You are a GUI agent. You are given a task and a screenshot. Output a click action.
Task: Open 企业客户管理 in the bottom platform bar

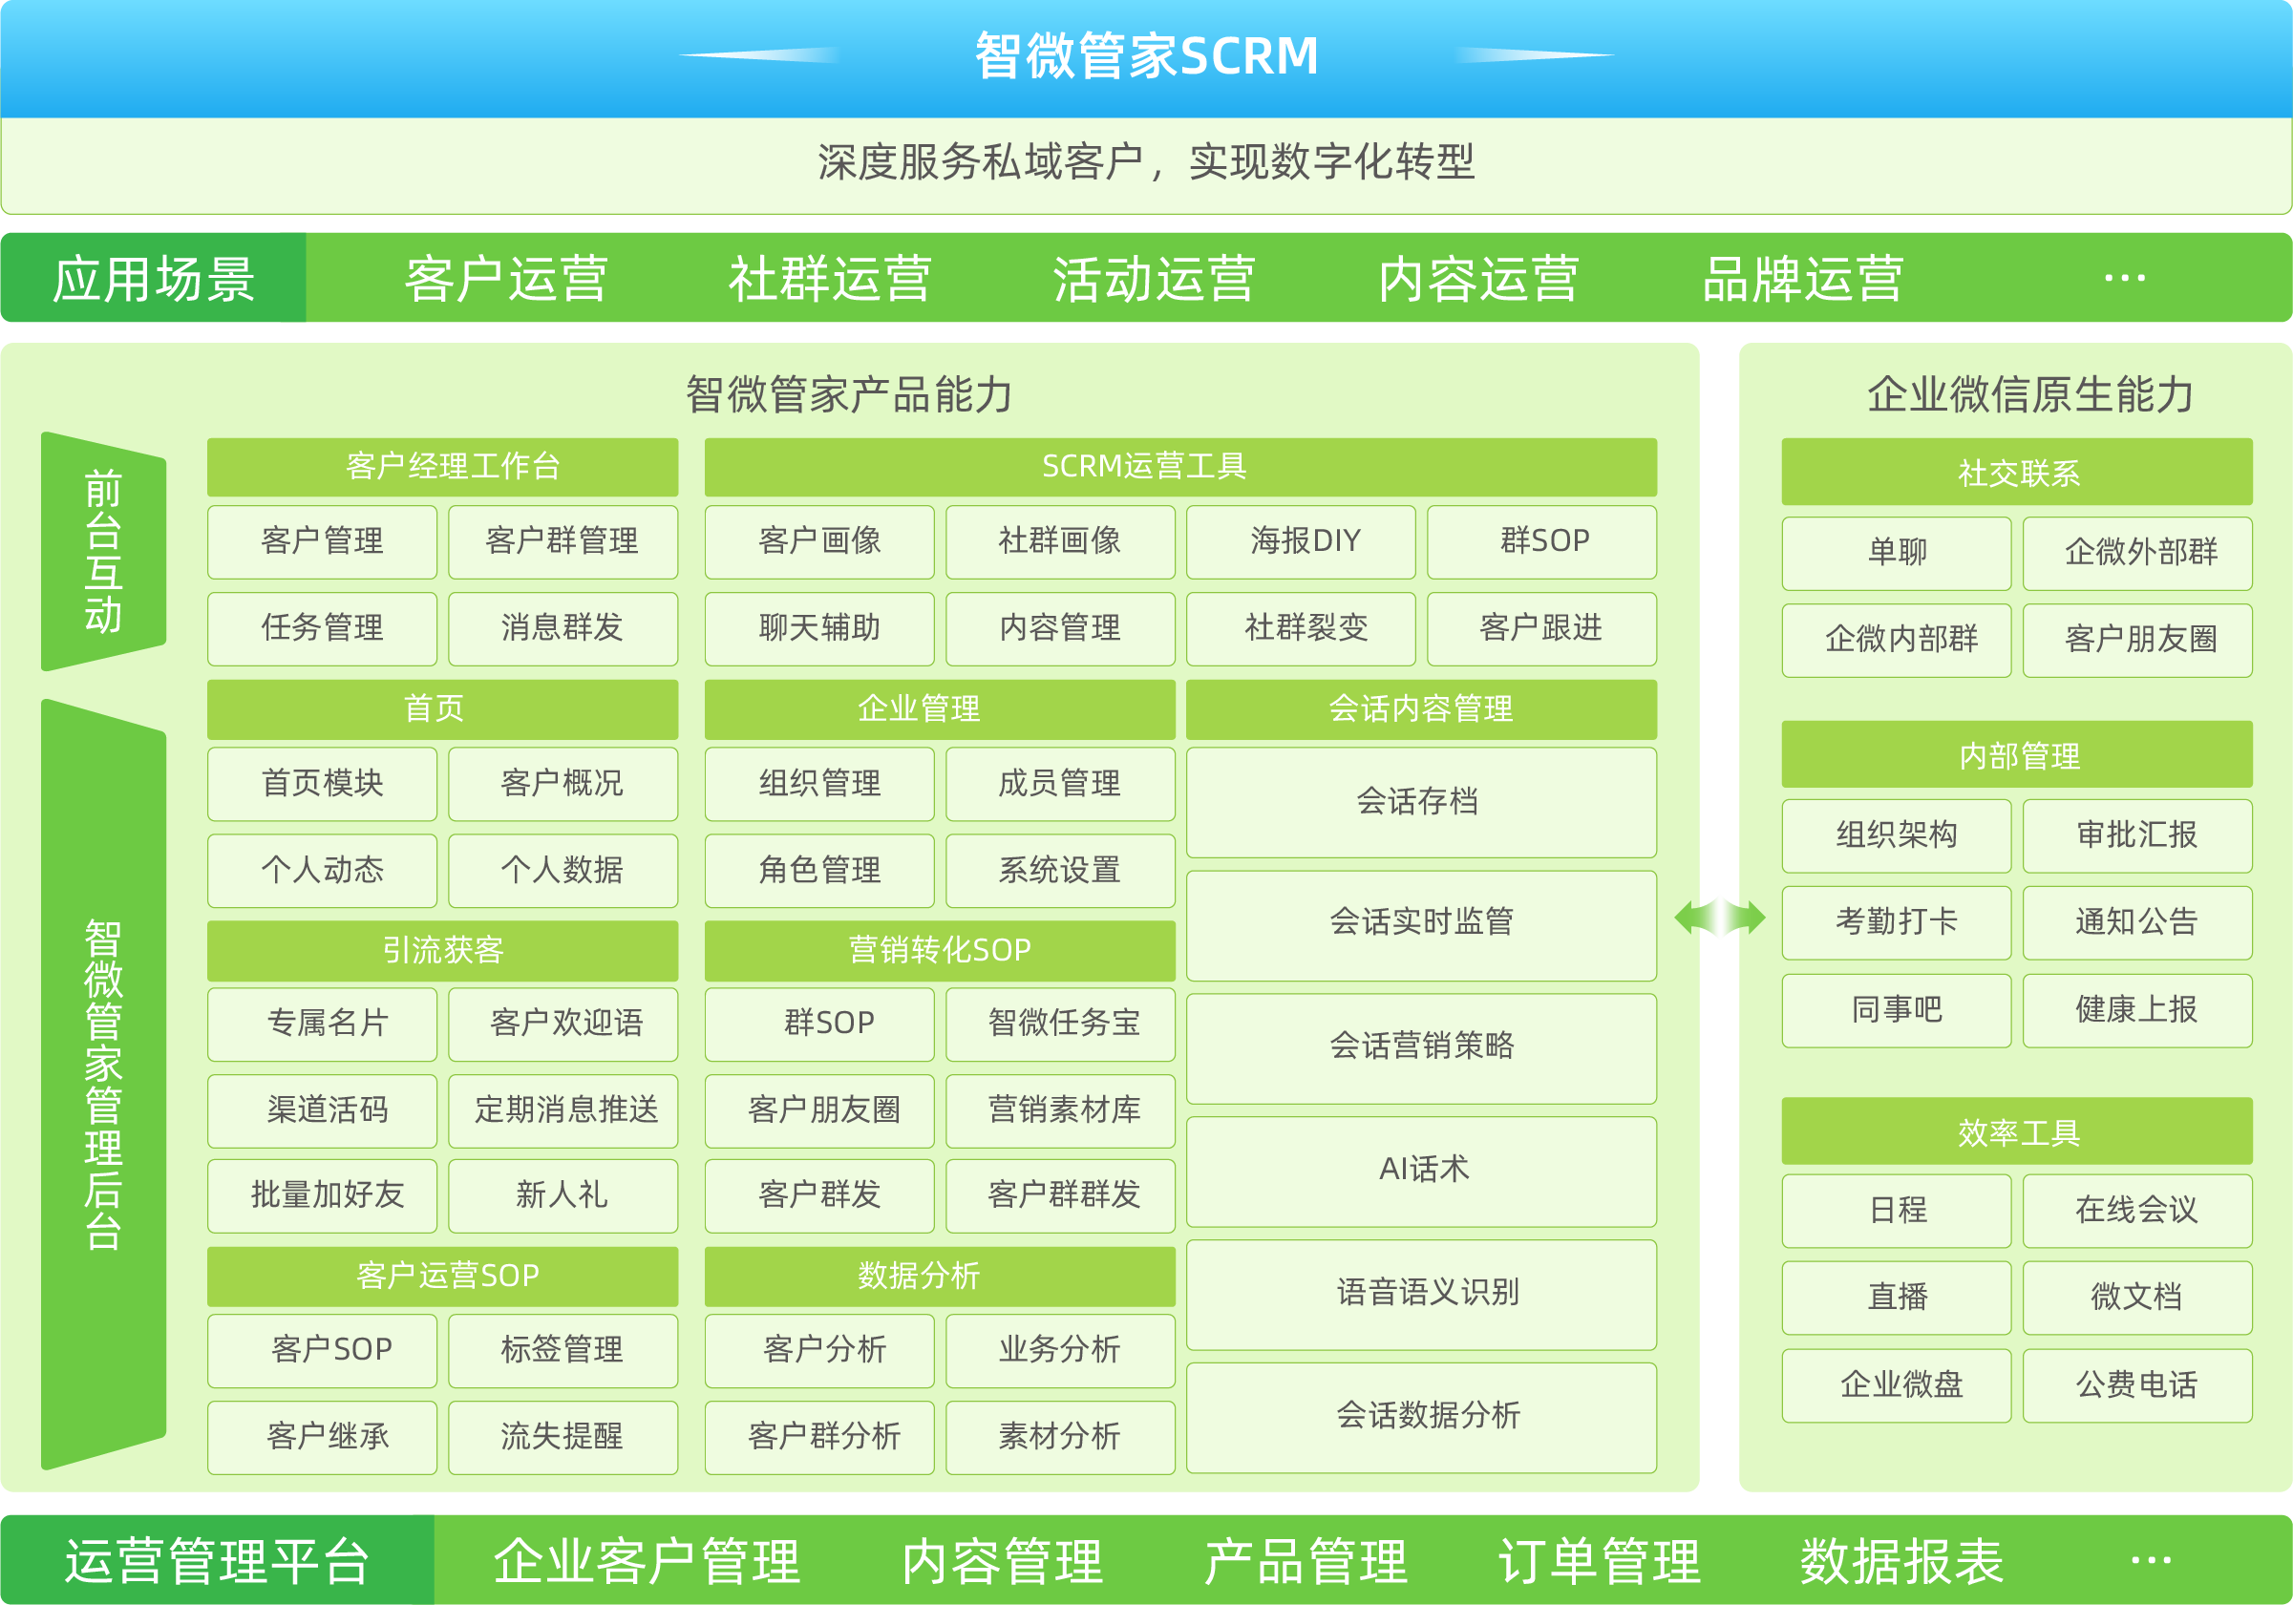(647, 1560)
